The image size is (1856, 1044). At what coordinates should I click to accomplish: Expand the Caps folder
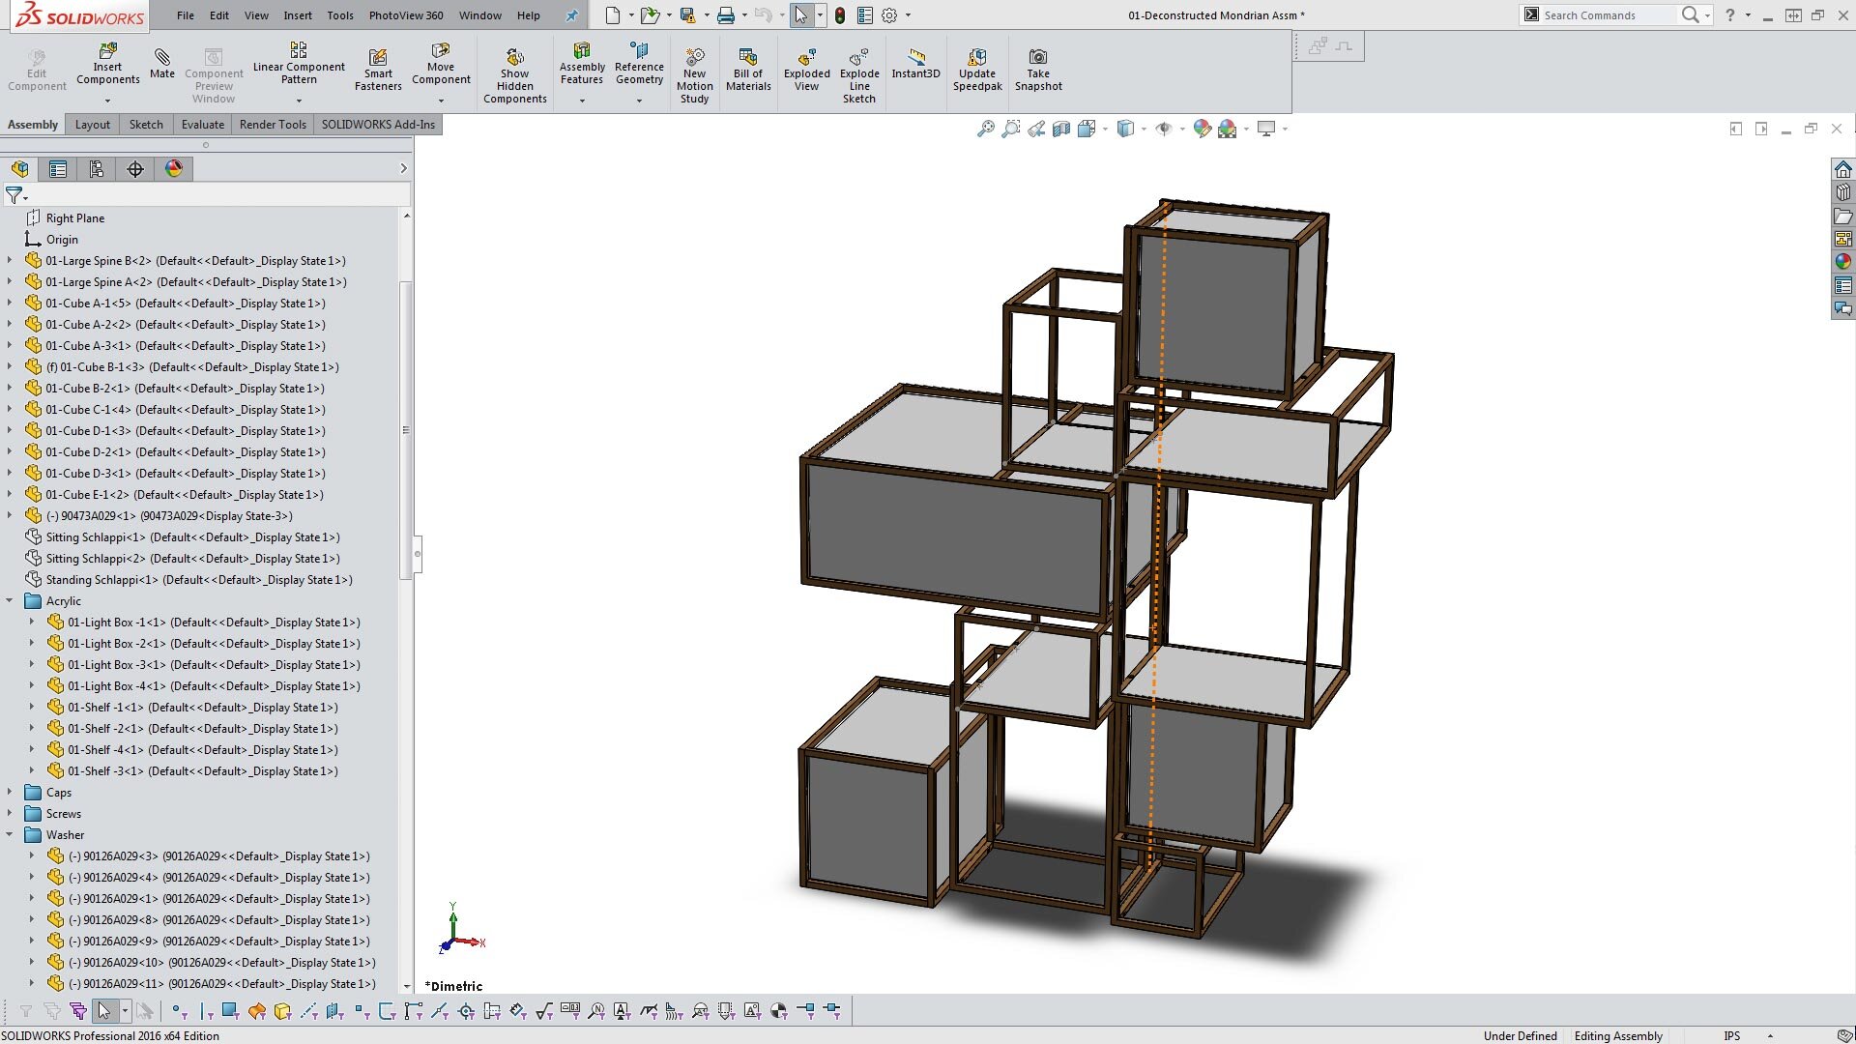[x=10, y=792]
